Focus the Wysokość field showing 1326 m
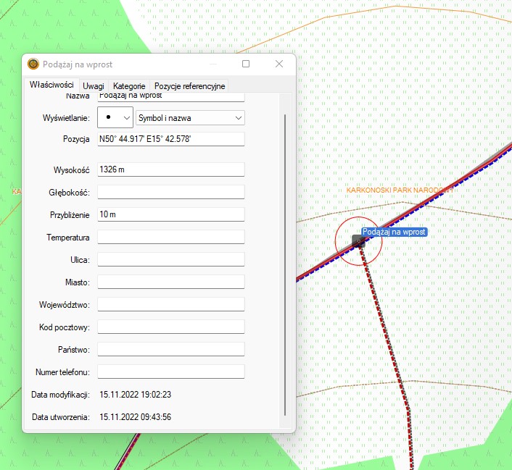The height and width of the screenshot is (470, 512). point(170,169)
